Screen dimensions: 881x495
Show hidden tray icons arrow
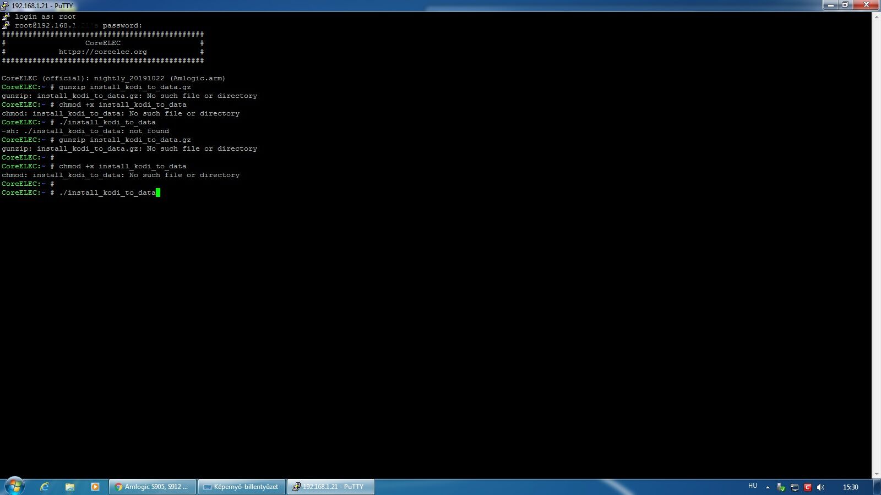click(x=768, y=487)
